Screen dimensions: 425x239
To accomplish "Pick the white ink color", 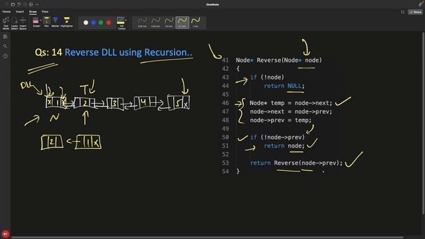I will [x=86, y=23].
